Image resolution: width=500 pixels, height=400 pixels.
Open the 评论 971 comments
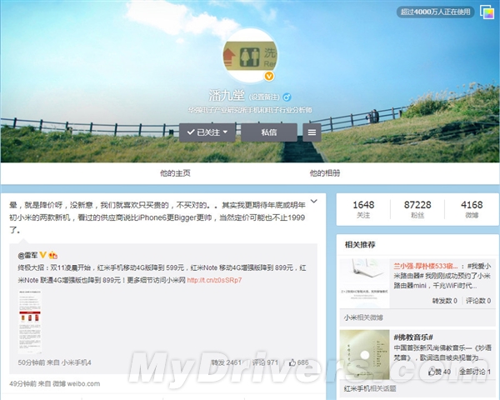tap(265, 362)
